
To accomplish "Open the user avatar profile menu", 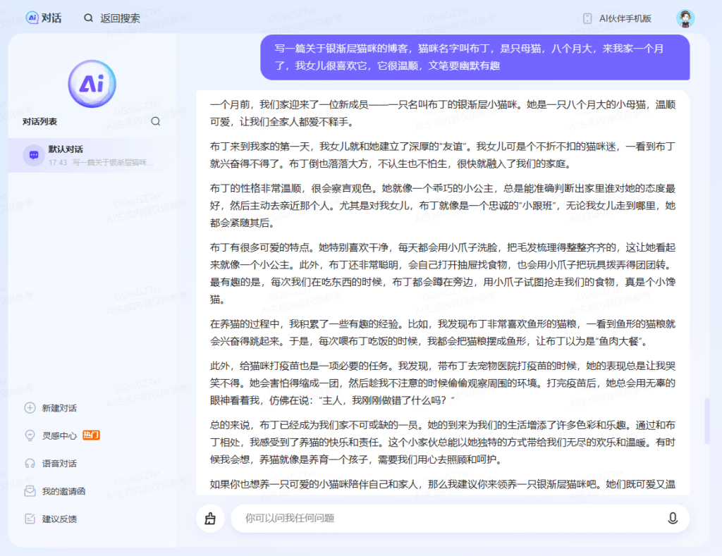I will point(685,18).
